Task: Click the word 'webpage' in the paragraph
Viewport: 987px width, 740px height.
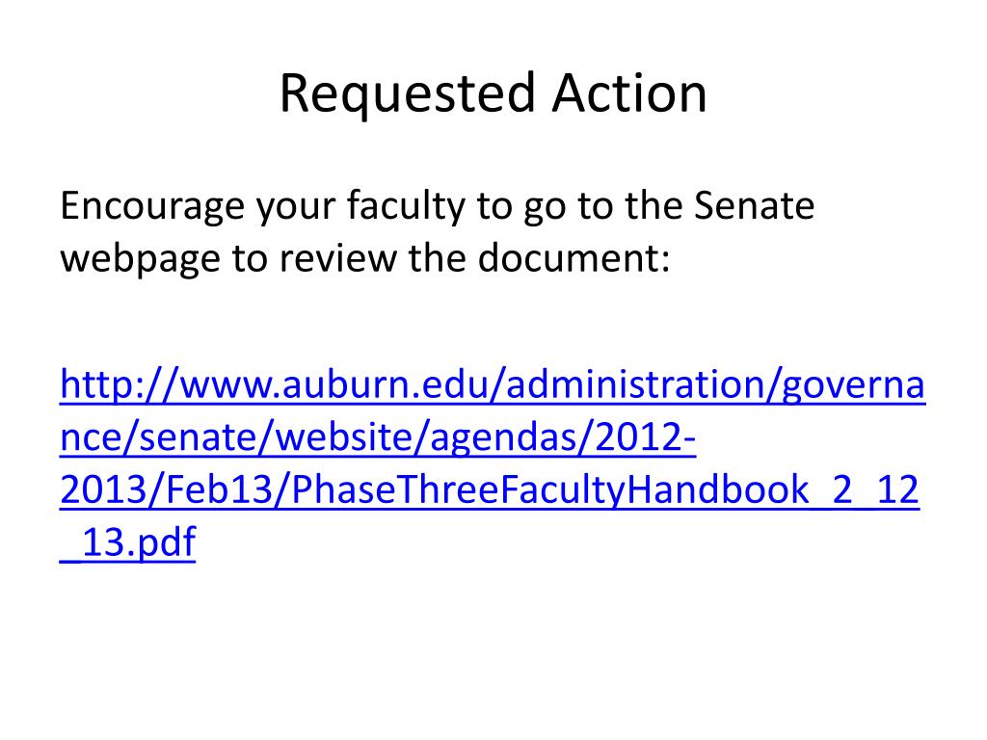Action: coord(140,260)
